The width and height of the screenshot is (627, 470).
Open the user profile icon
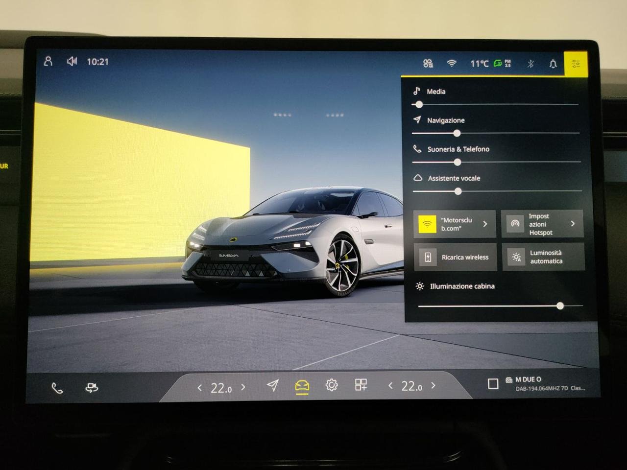point(48,61)
